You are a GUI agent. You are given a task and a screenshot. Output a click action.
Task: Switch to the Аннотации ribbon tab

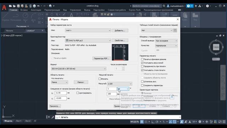pos(36,10)
